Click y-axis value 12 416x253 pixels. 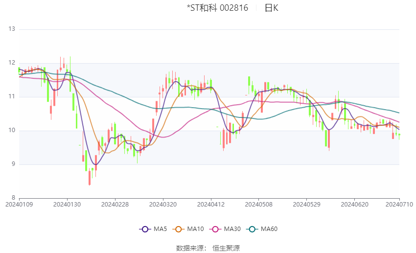pyautogui.click(x=12, y=63)
